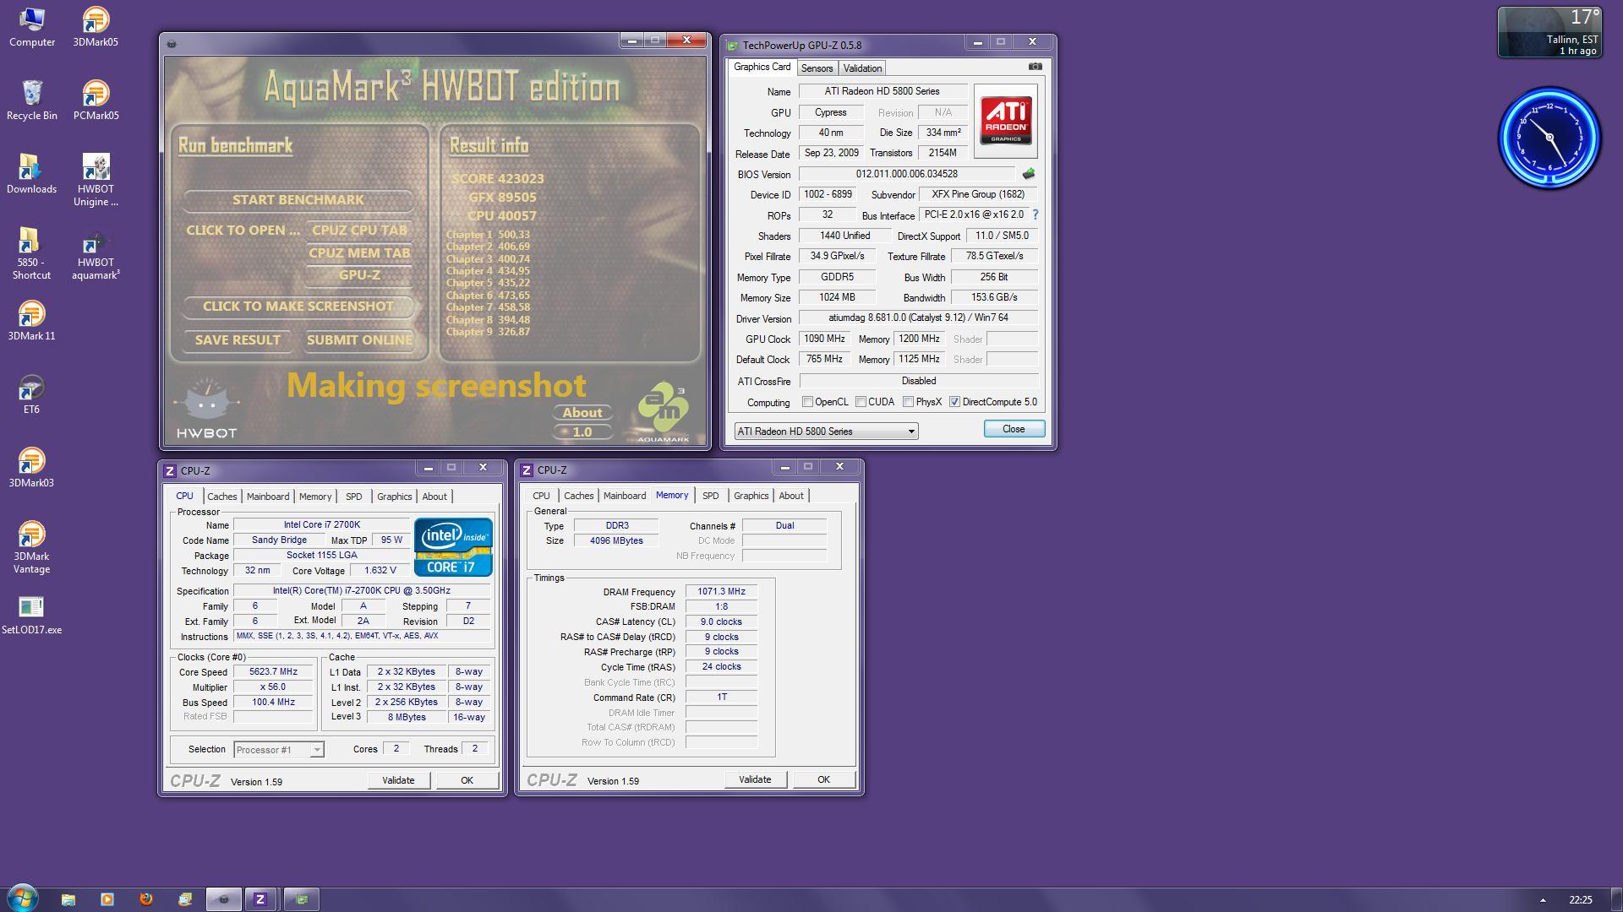Viewport: 1623px width, 912px height.
Task: Uncheck DirectCompute 5.0 checkbox
Action: [954, 402]
